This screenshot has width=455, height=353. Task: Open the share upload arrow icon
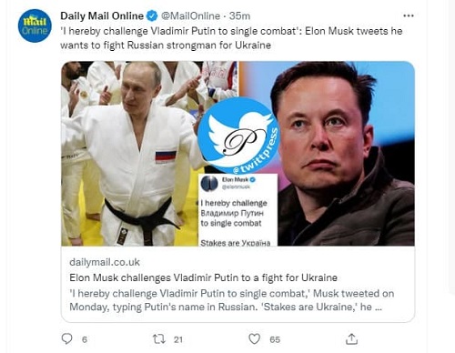click(351, 338)
